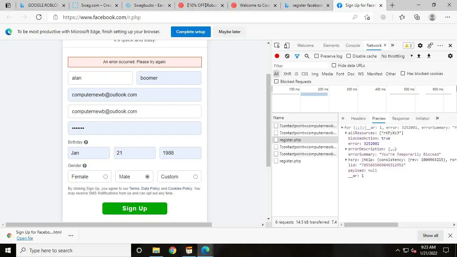Click the saved passwords key icon in the address bar

(355, 17)
